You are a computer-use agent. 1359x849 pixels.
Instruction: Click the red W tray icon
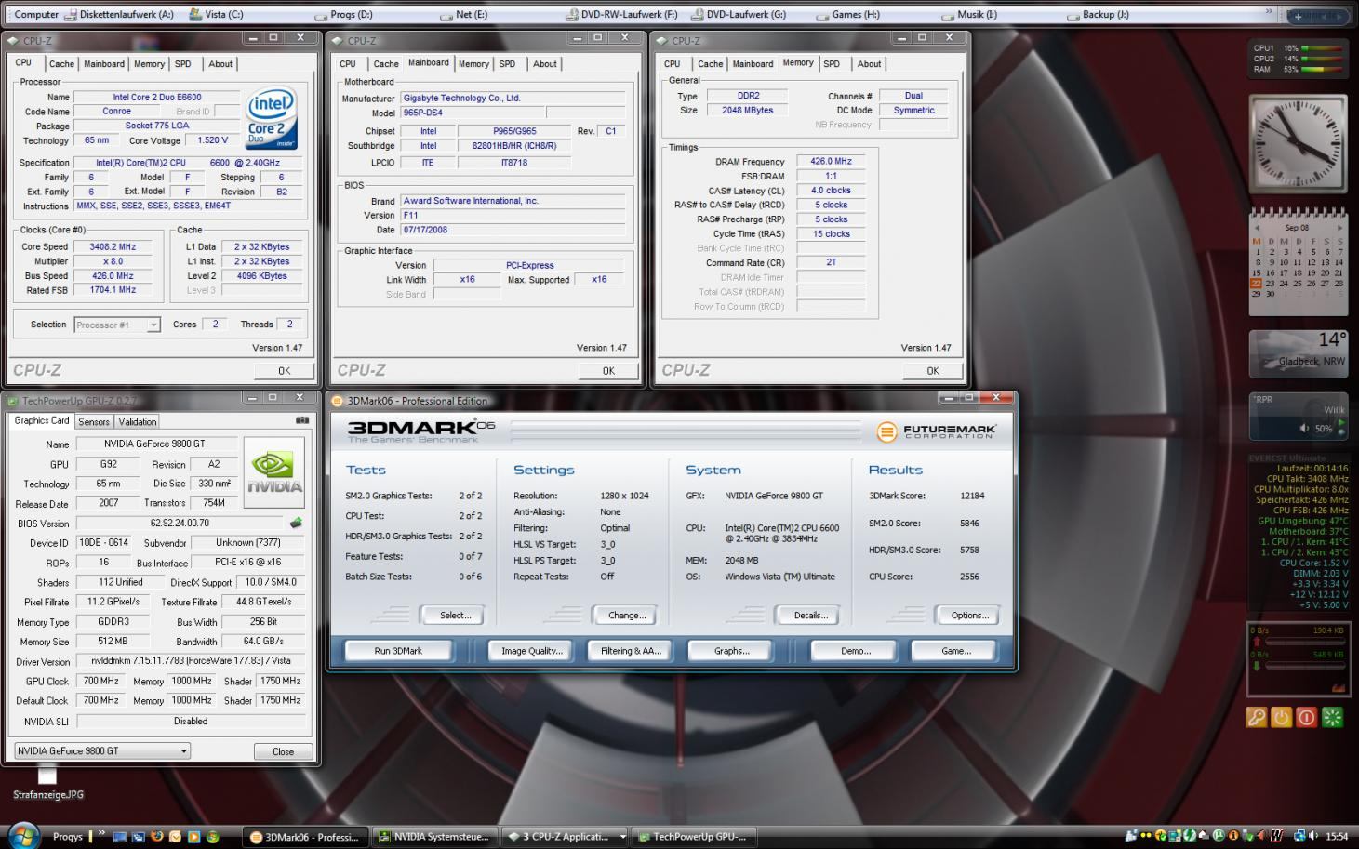[1277, 836]
